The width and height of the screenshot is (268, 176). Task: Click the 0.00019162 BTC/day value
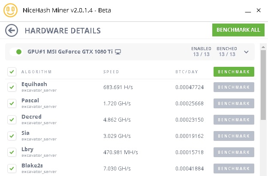[x=190, y=136]
